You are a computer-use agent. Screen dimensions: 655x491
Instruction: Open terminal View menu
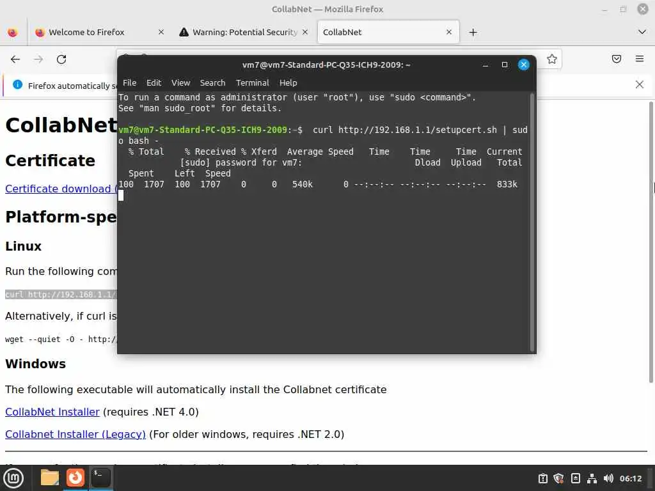(180, 82)
